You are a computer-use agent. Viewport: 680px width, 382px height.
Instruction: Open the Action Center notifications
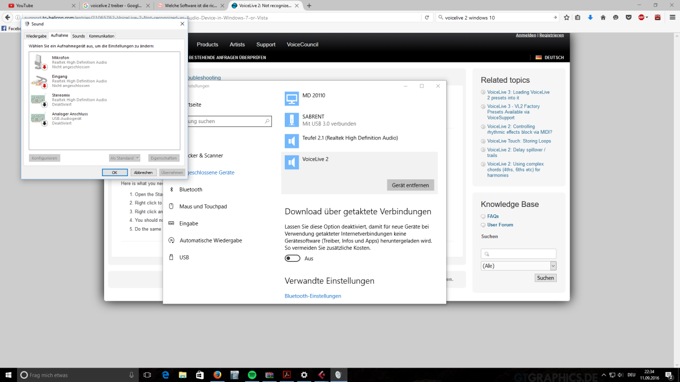click(x=669, y=375)
